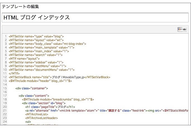191x128 pixels.
Task: Click the closing </MTIf> tag
Action: tap(14, 73)
